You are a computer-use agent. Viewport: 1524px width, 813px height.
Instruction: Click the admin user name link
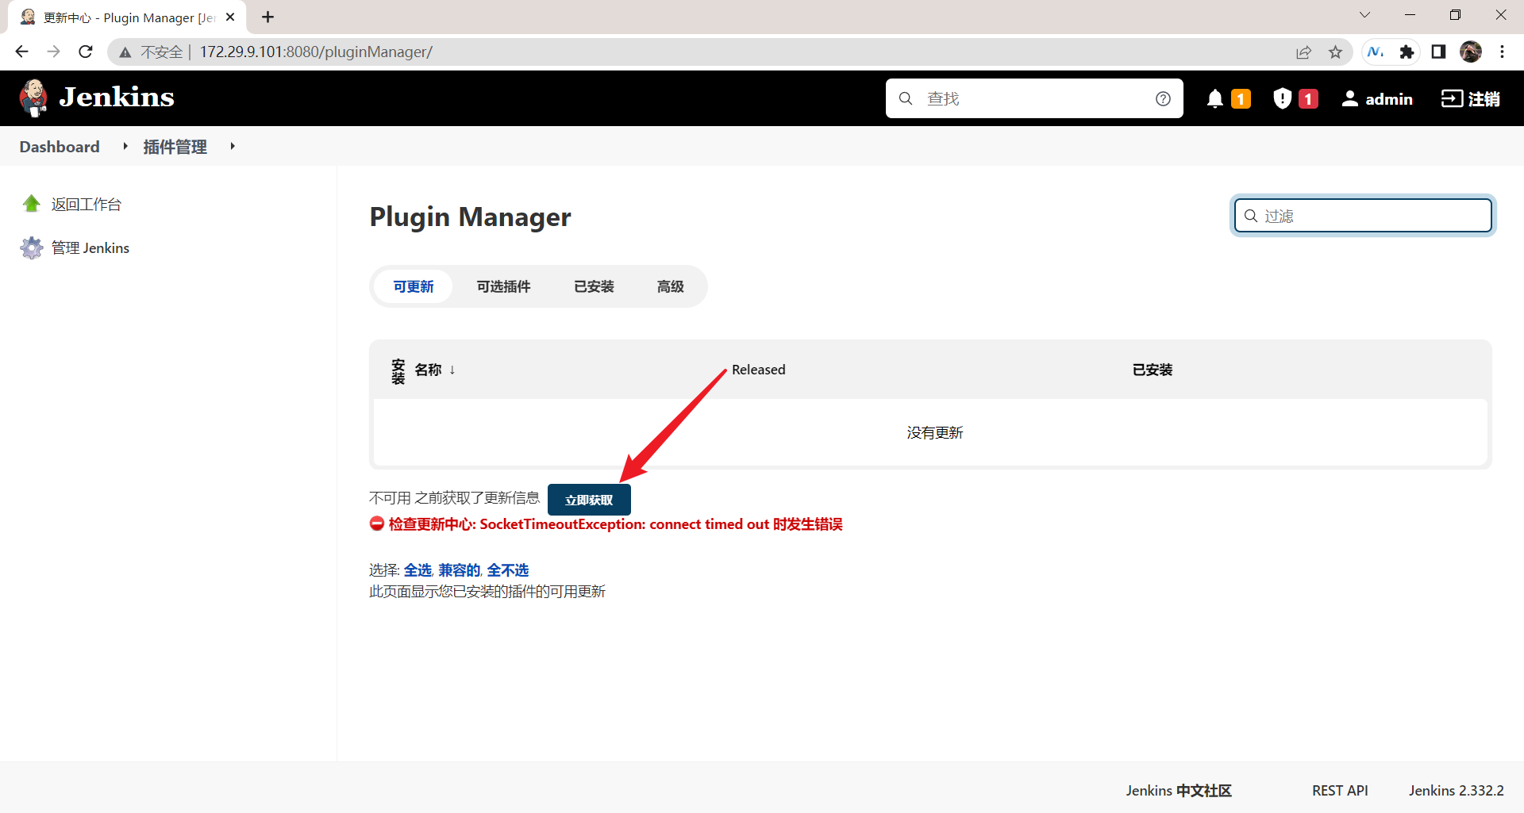coord(1389,98)
